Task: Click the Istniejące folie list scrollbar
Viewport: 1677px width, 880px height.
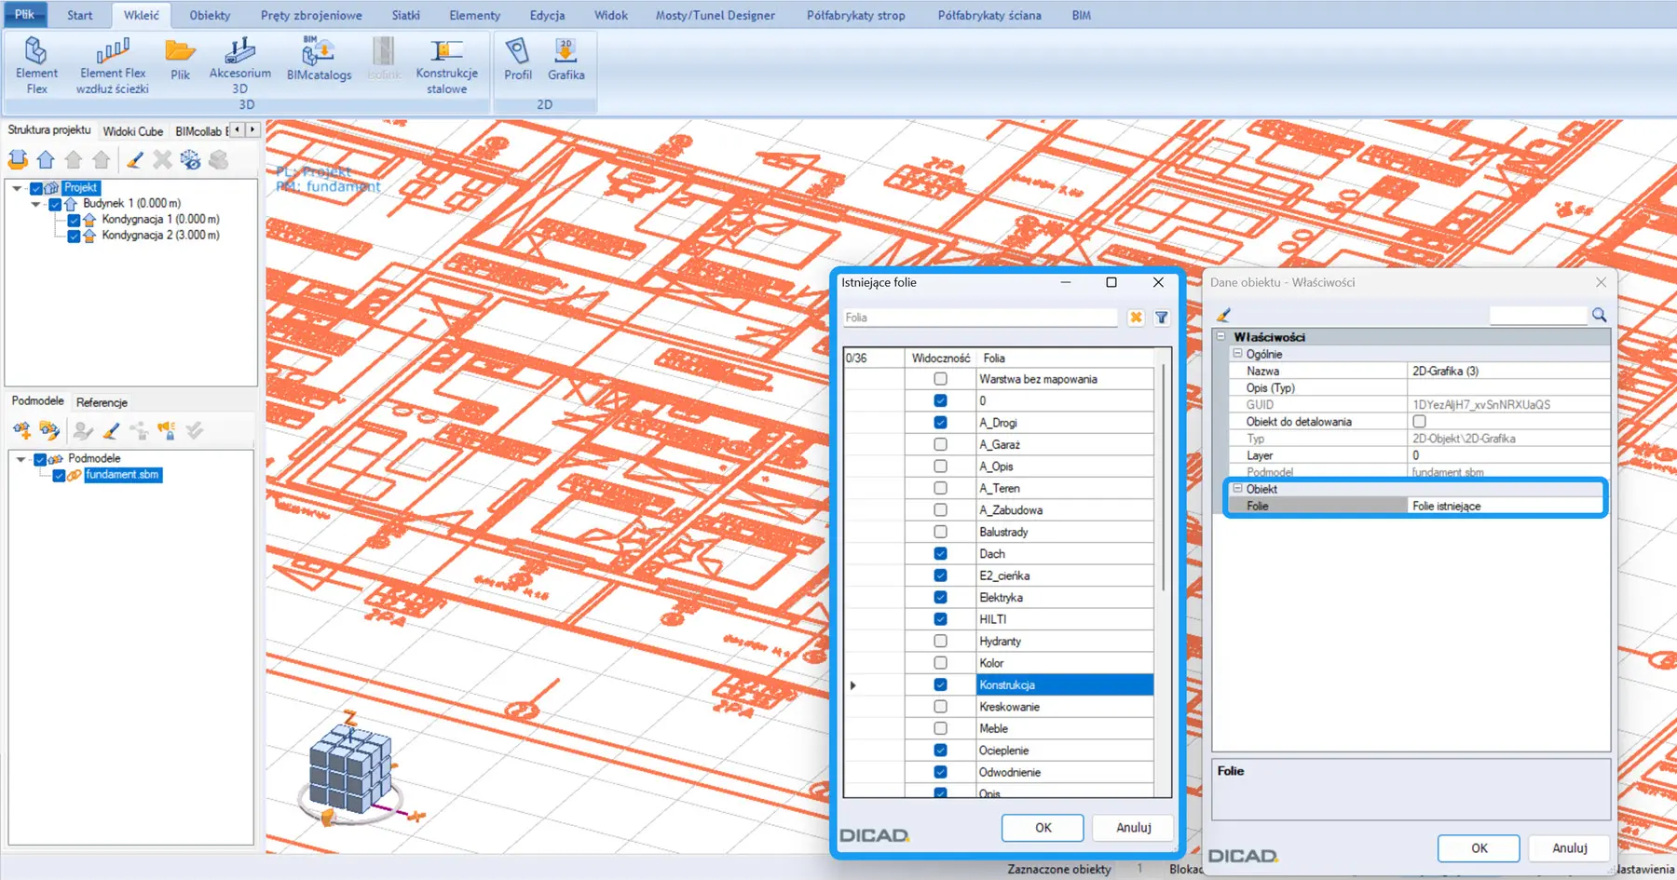Action: click(1164, 477)
